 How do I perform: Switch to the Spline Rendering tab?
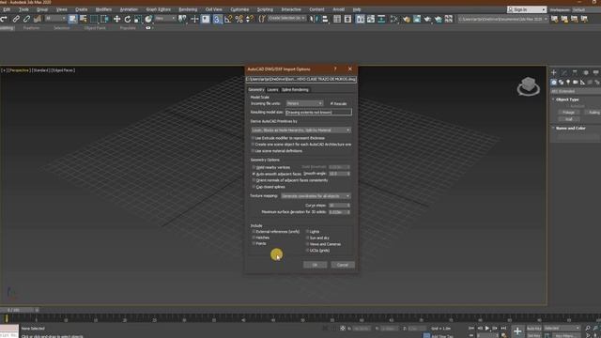point(295,90)
